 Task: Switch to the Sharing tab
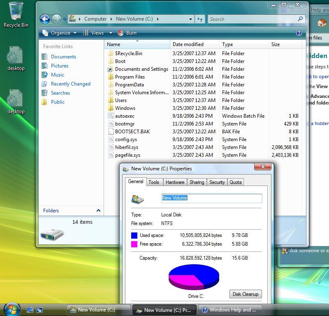coord(197,182)
